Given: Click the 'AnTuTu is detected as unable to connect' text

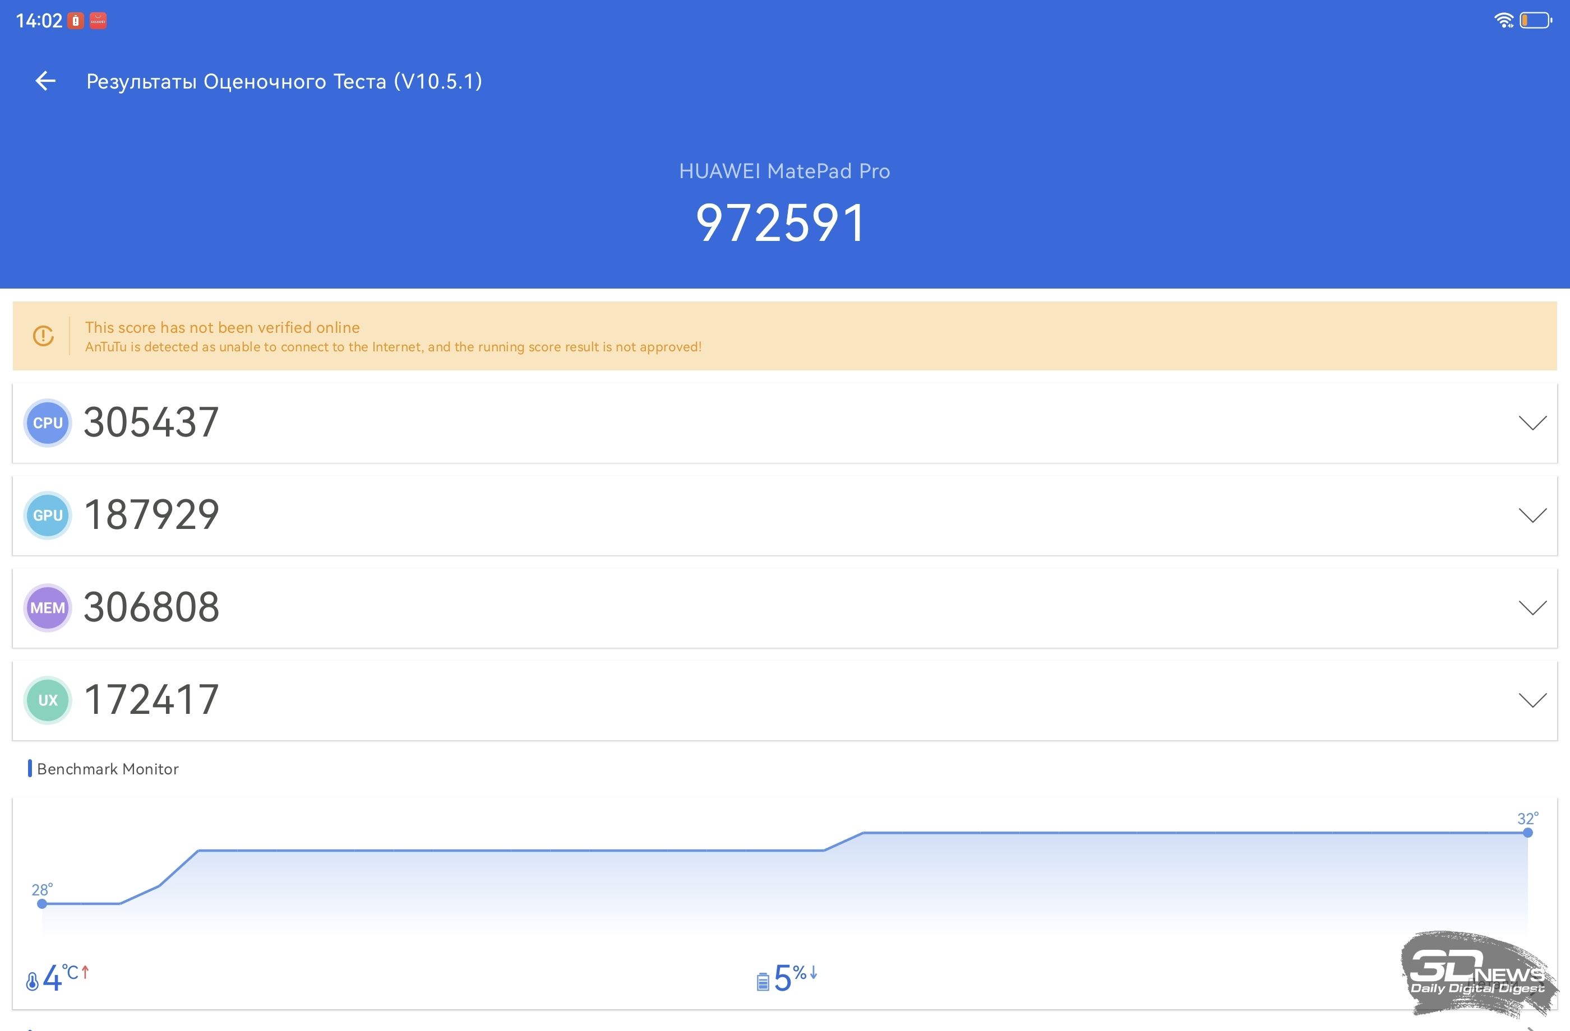Looking at the screenshot, I should [x=393, y=347].
